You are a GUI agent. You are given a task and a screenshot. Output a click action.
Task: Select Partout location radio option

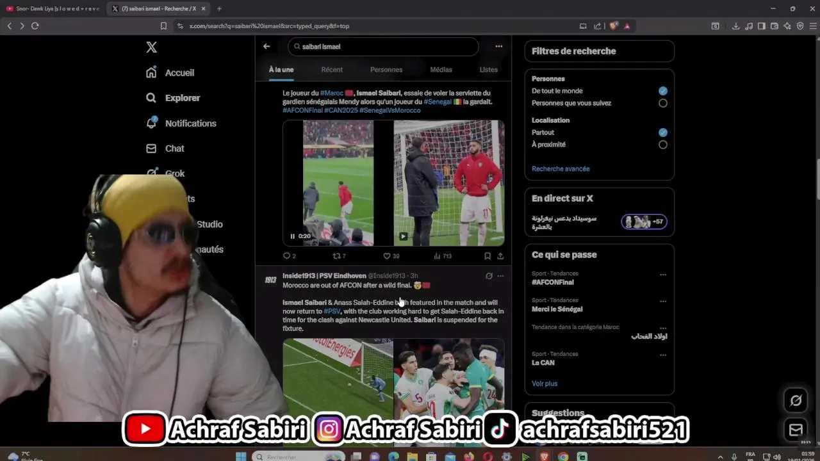click(663, 133)
